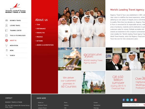Image resolution: width=145 pixels, height=109 pixels.
Task: Click the Museum of Islamic Art photo
Action: click(x=70, y=59)
